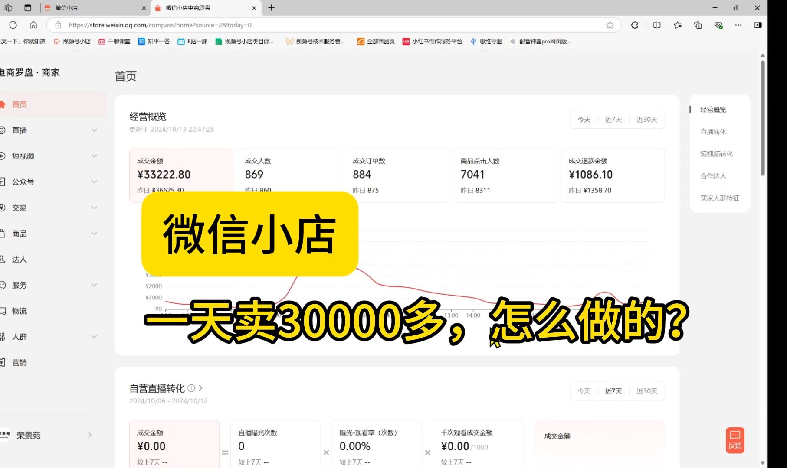Select 近30天 in 经营概览 range

[x=647, y=120]
